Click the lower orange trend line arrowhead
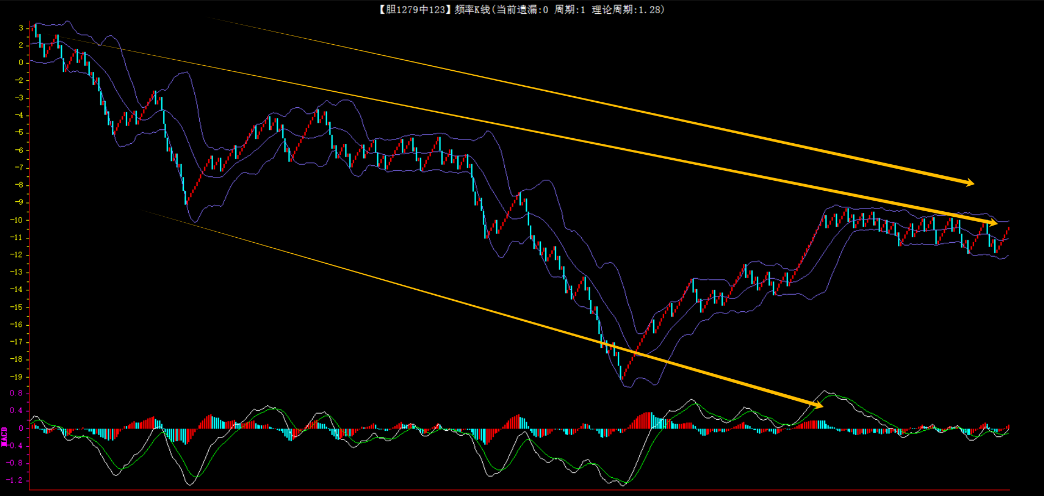The image size is (1044, 496). [818, 405]
